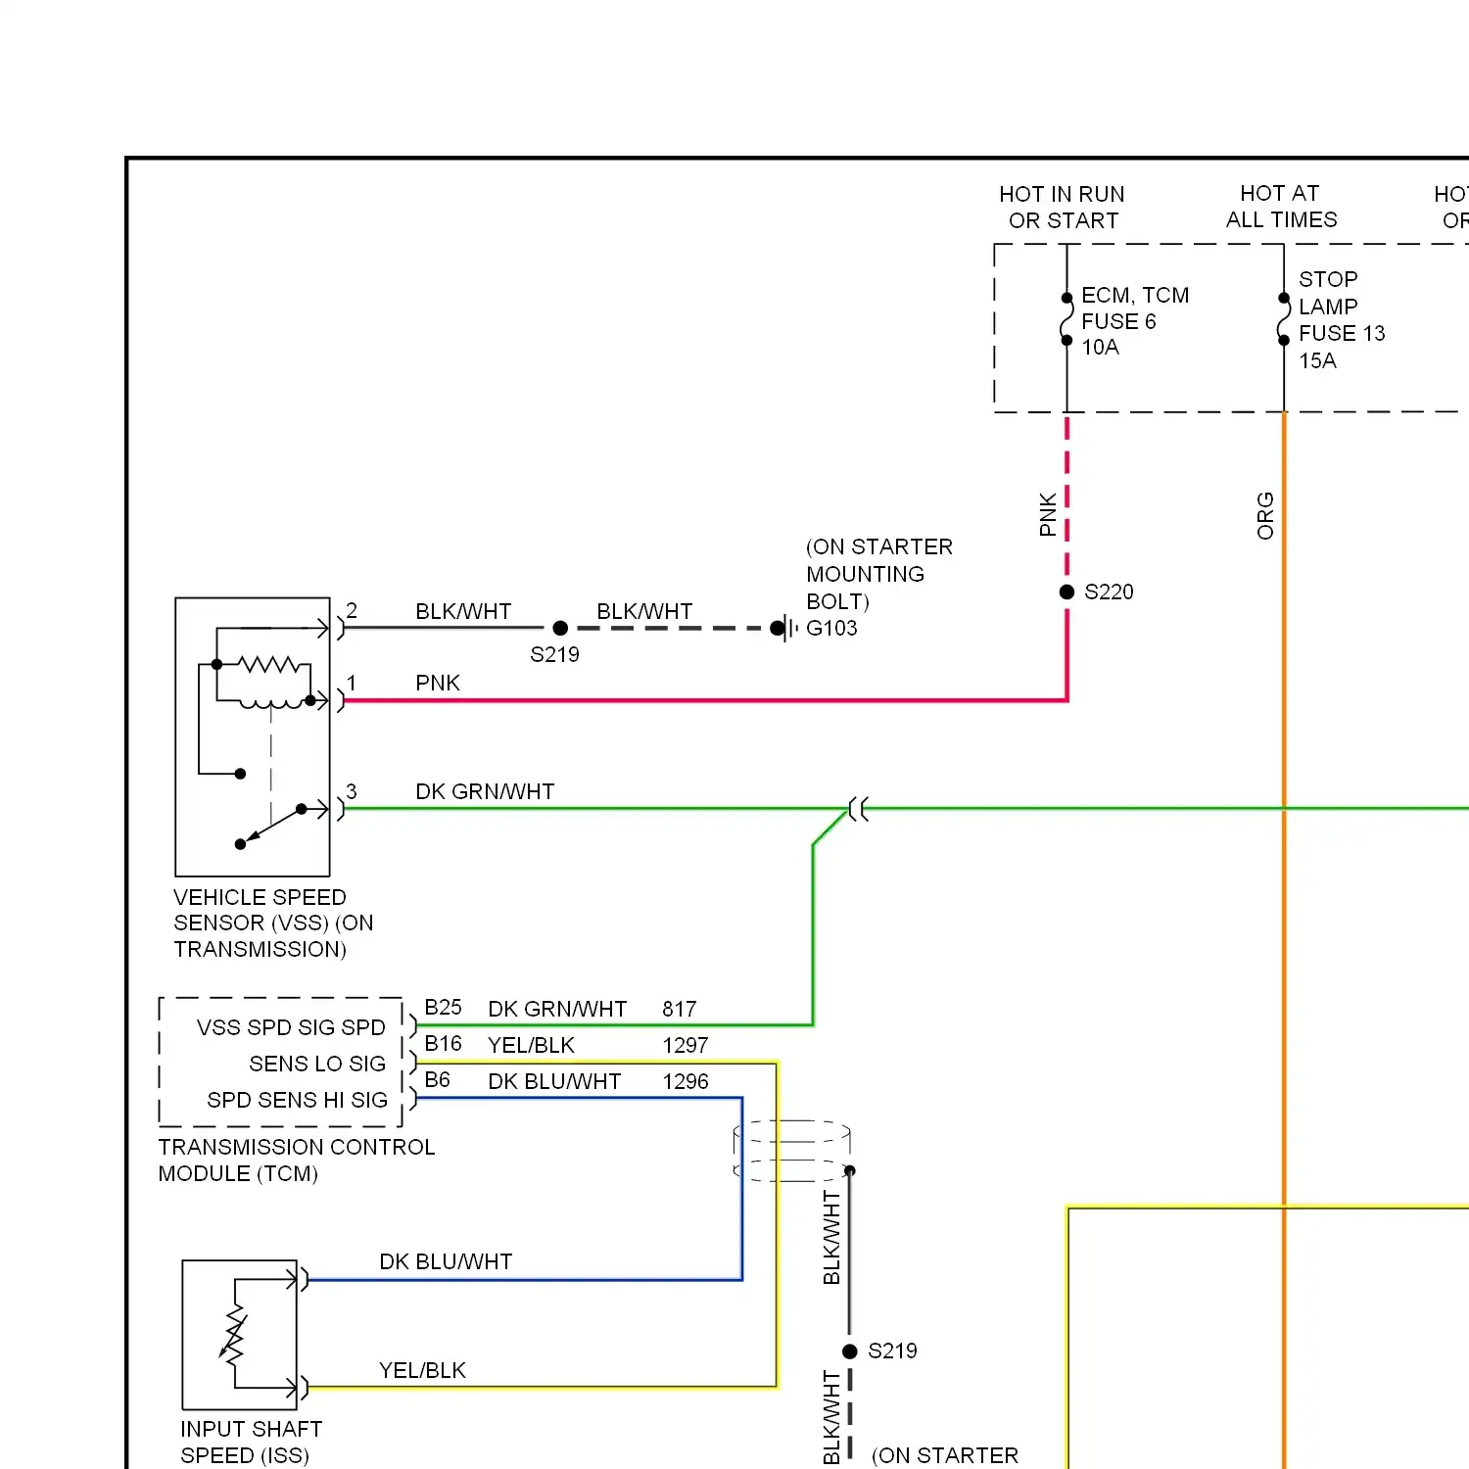Click the "HOT IN RUN OR START" heading

click(x=1063, y=208)
